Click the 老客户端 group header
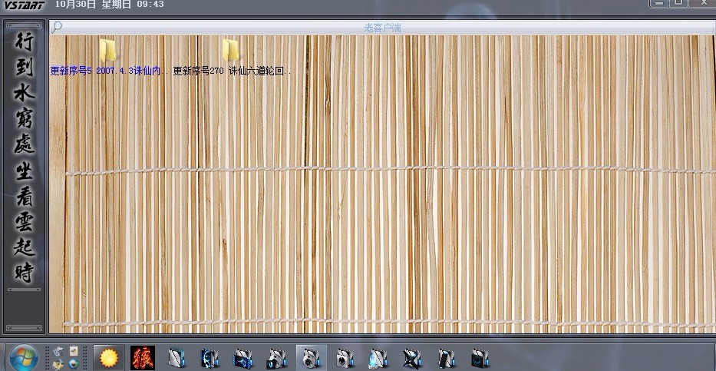The height and width of the screenshot is (371, 716). [x=382, y=28]
